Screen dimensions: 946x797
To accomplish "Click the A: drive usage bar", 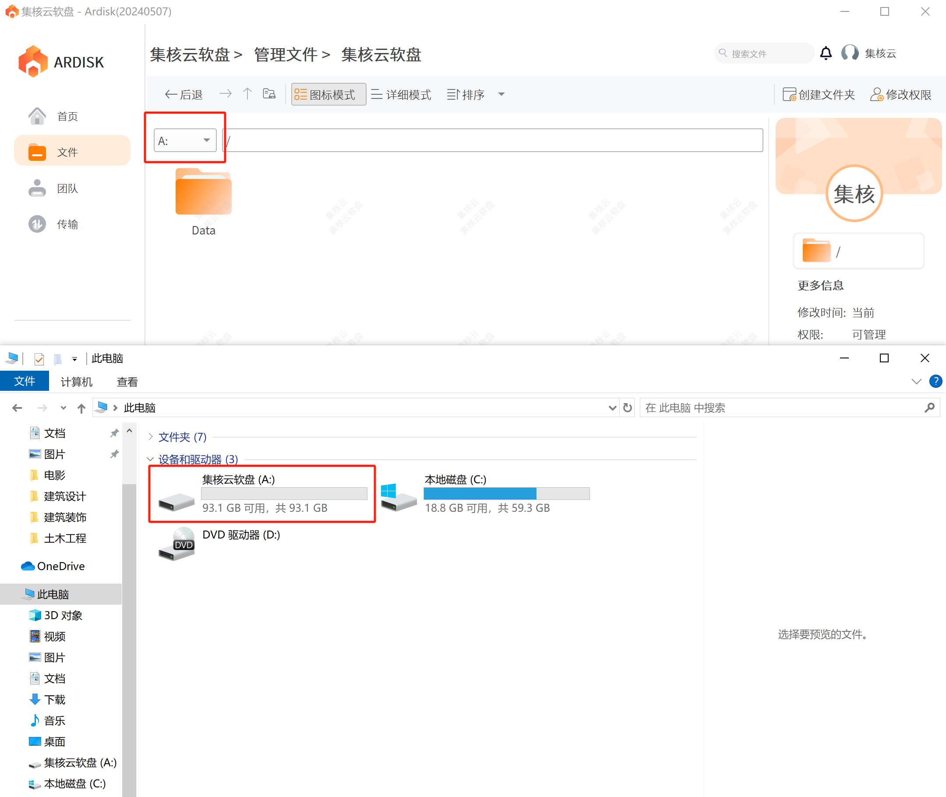I will pyautogui.click(x=285, y=494).
